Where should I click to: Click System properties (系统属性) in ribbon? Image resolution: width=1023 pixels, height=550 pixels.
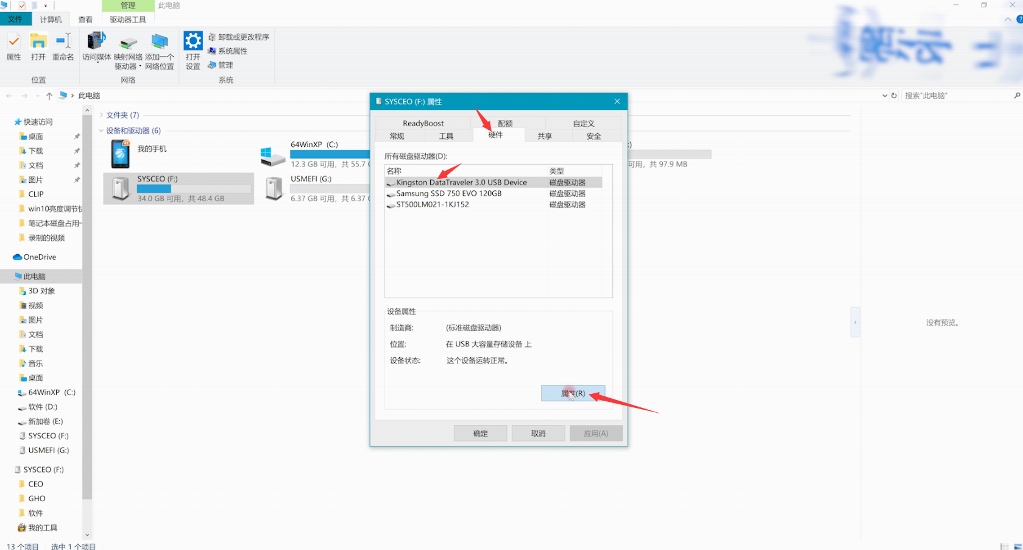click(227, 51)
